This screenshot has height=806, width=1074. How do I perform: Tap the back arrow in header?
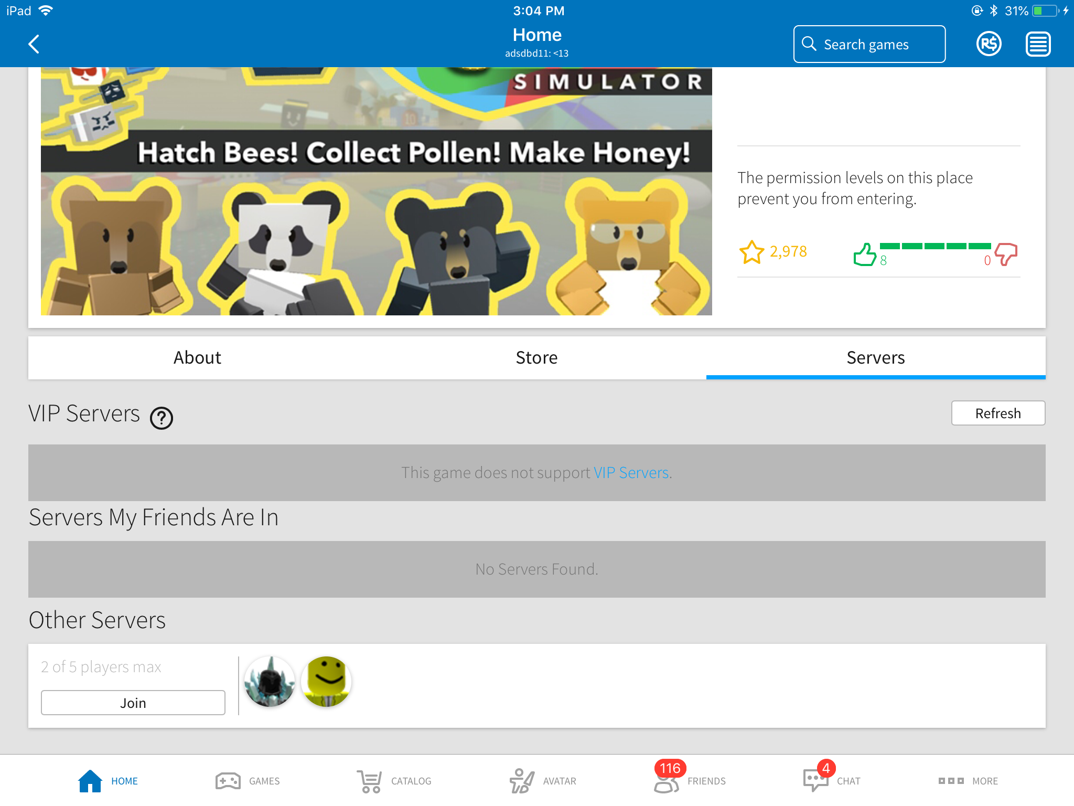point(34,44)
